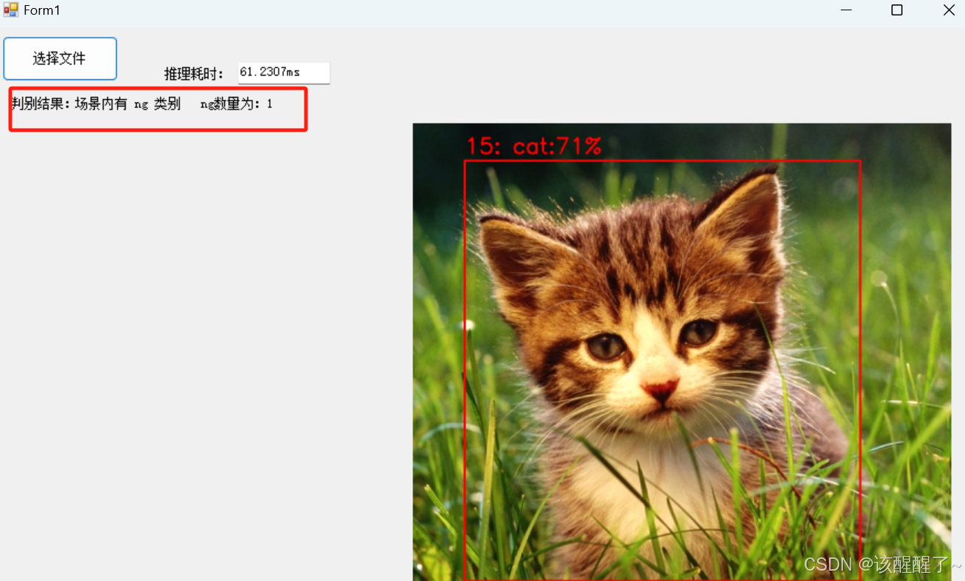Viewport: 965px width, 581px height.
Task: Click the cat detection result image
Action: [682, 352]
